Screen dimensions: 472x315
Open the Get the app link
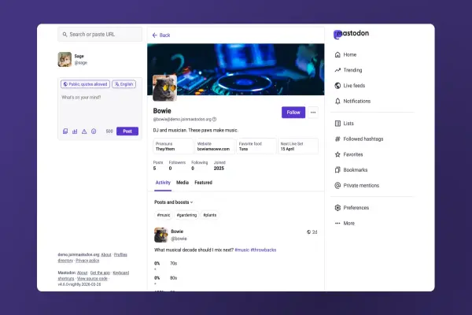click(100, 272)
